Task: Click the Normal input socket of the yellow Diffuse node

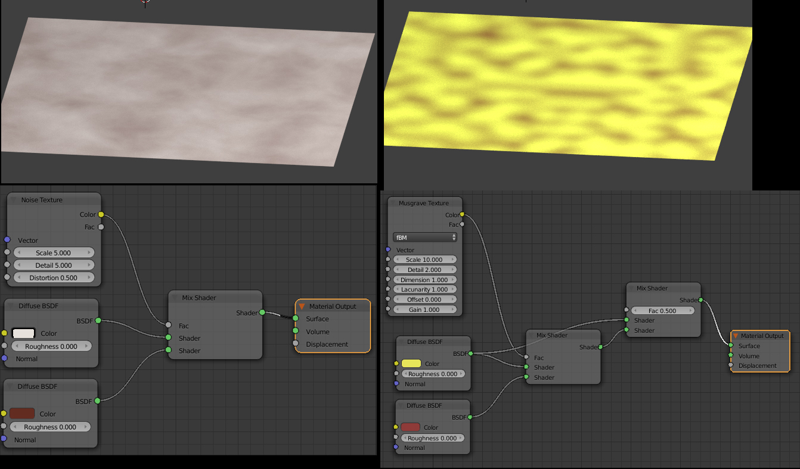Action: pyautogui.click(x=396, y=384)
